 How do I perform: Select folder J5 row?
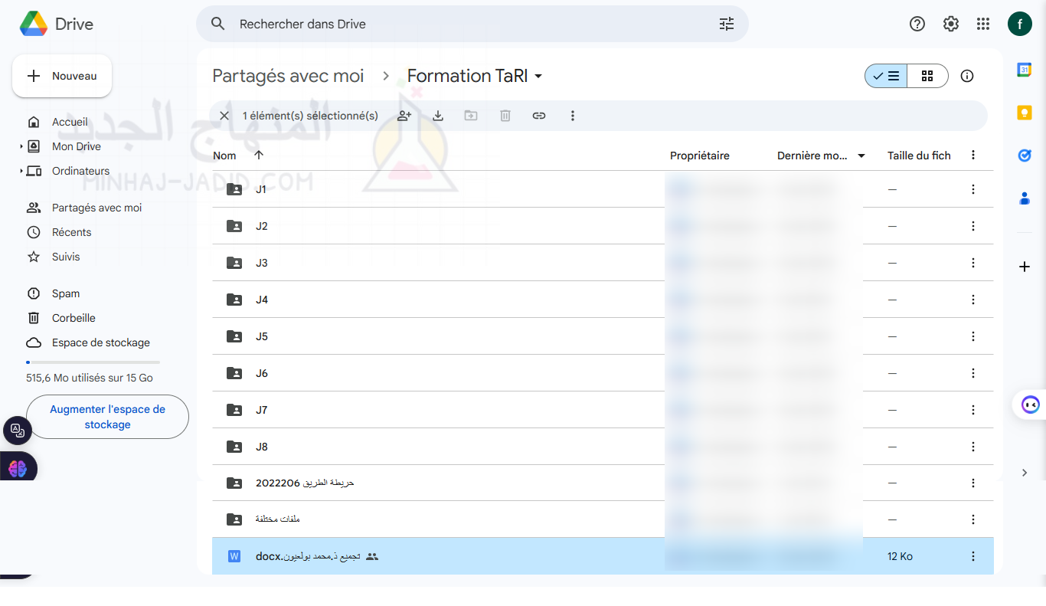[x=603, y=336]
